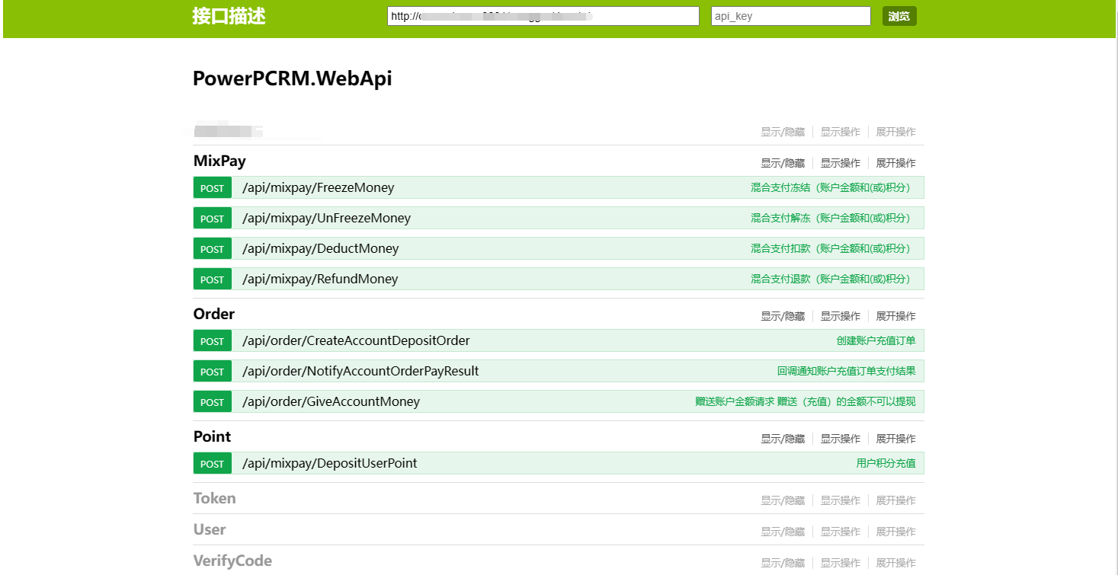Toggle 显示/隐藏 for the MixPay section
Screen dimensions: 1118x575
point(782,163)
